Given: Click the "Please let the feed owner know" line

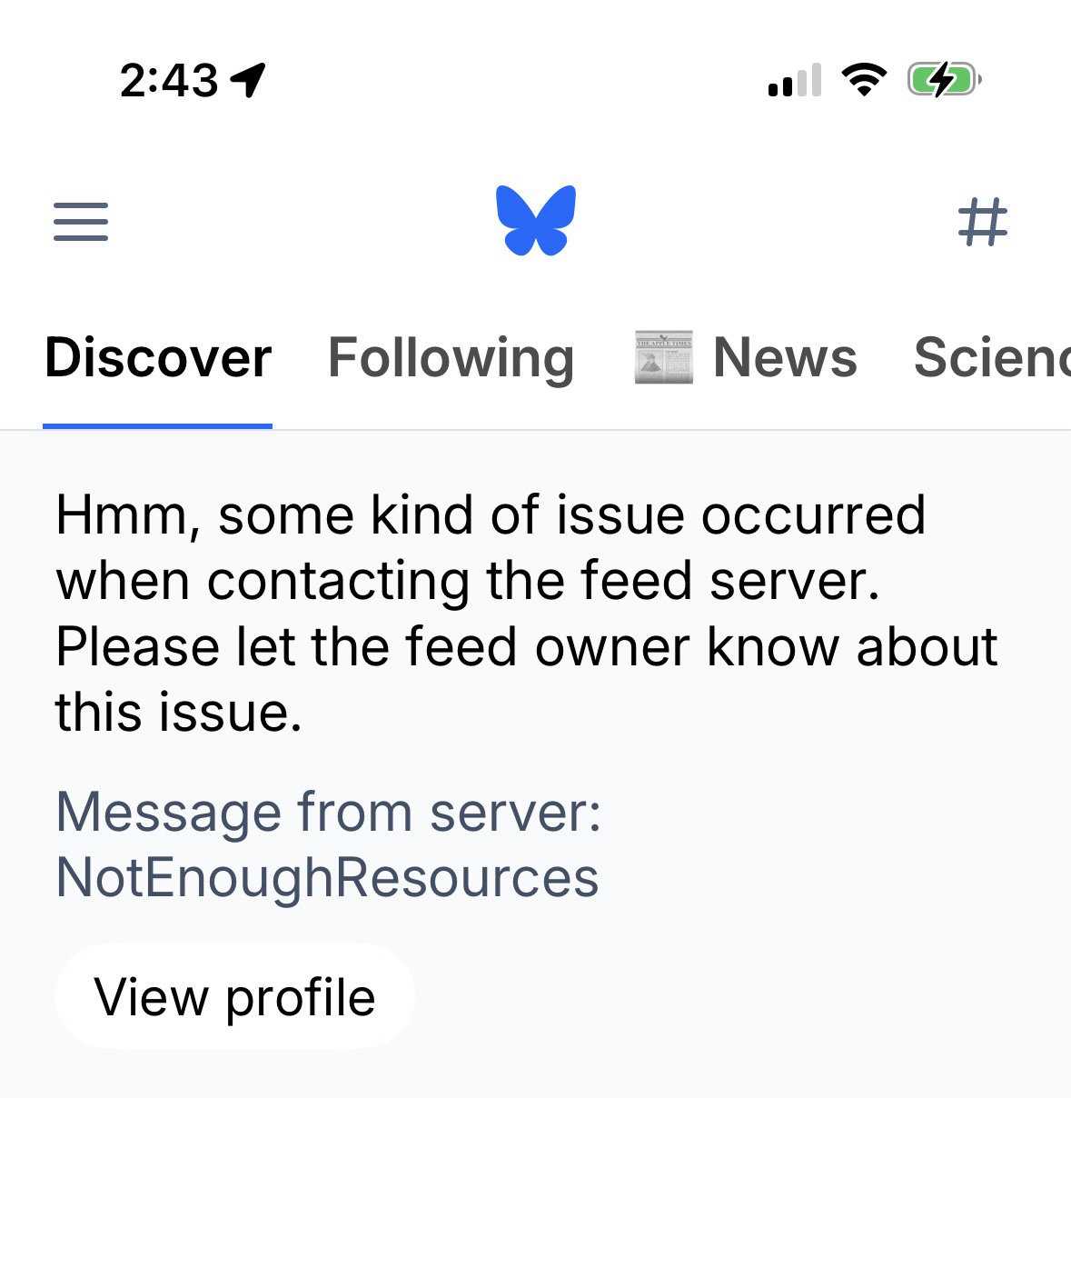Looking at the screenshot, I should point(527,647).
